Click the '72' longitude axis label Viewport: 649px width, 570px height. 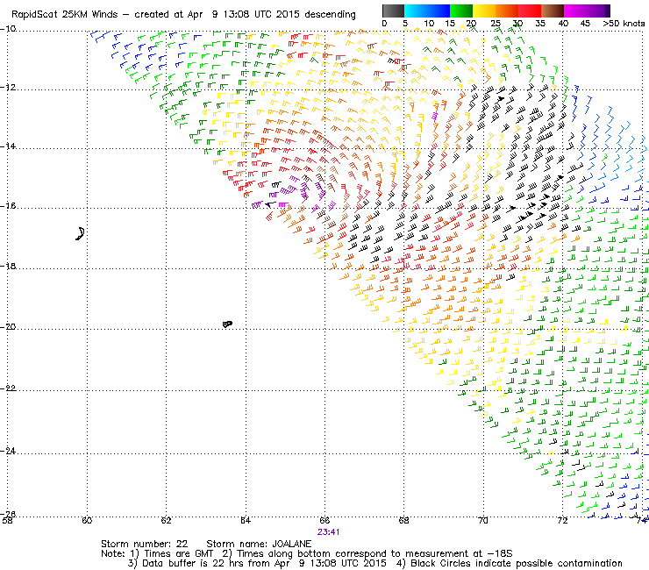(x=562, y=520)
